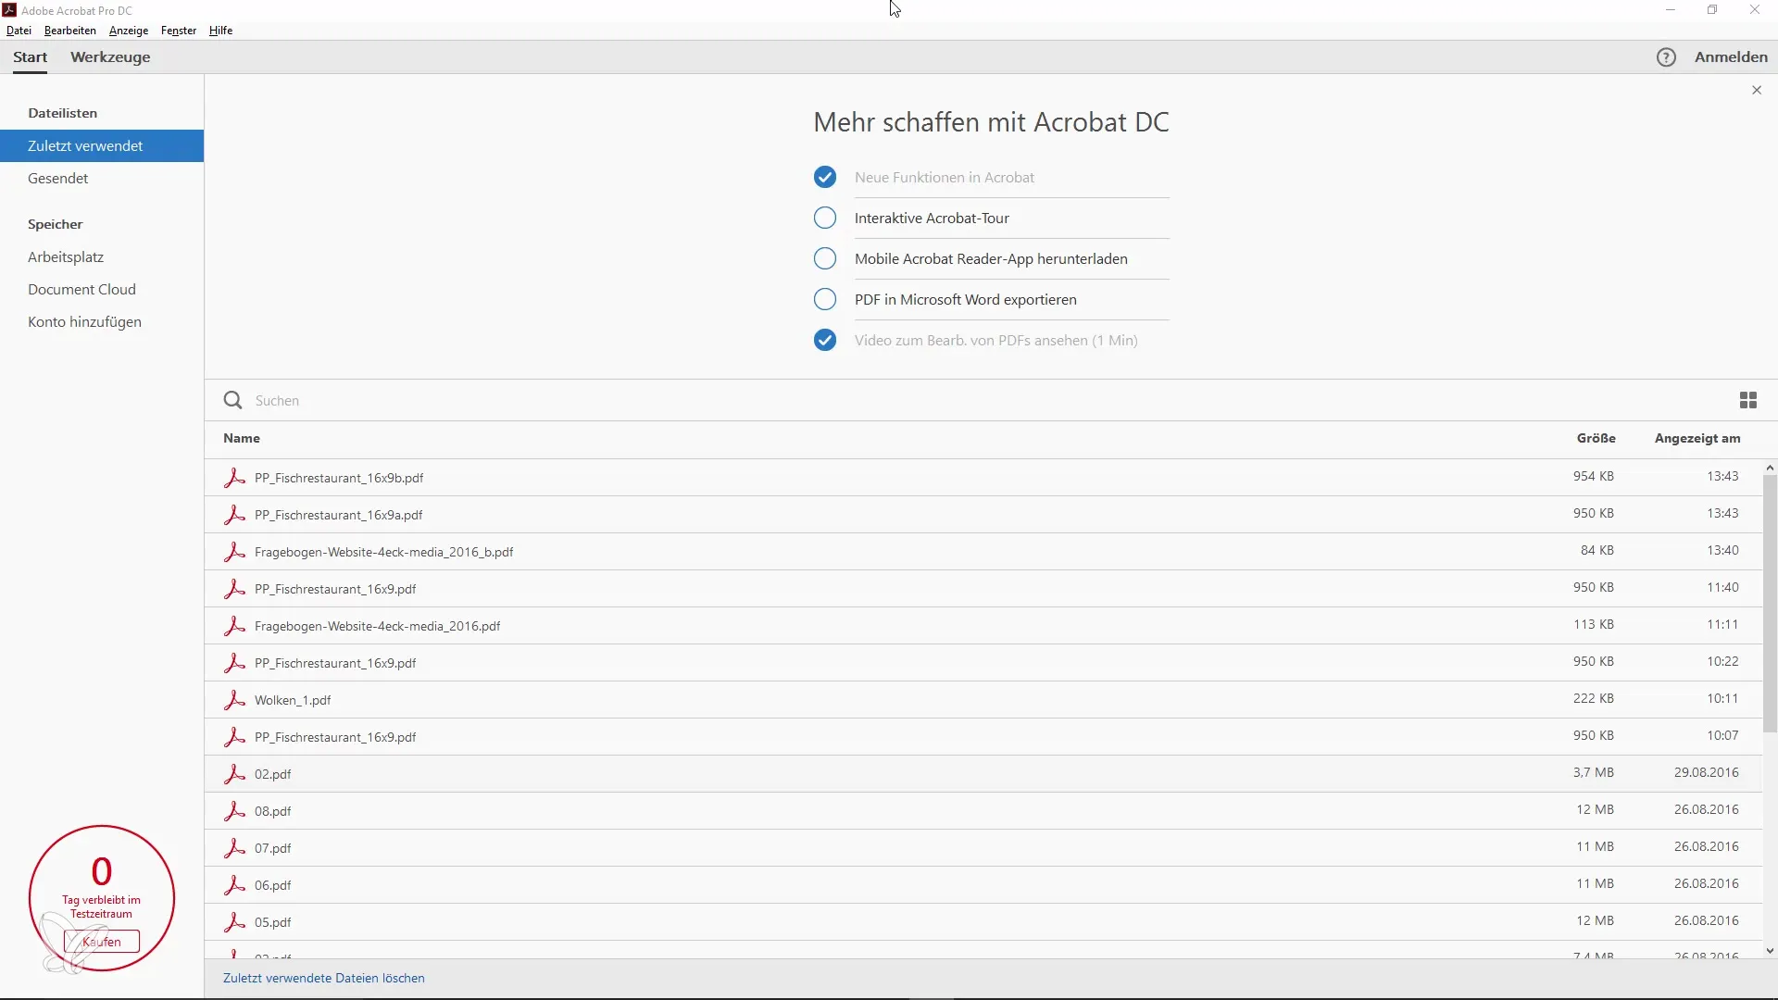Click Adobe Acrobat logo in title bar
Image resolution: width=1778 pixels, height=1000 pixels.
tap(9, 10)
